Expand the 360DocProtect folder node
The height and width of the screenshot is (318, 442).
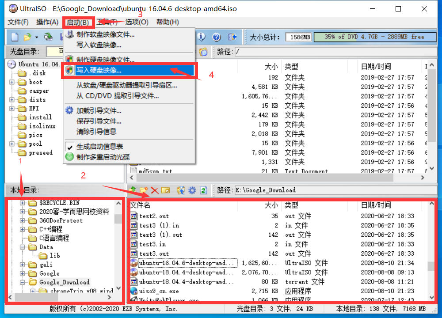[x=22, y=220]
